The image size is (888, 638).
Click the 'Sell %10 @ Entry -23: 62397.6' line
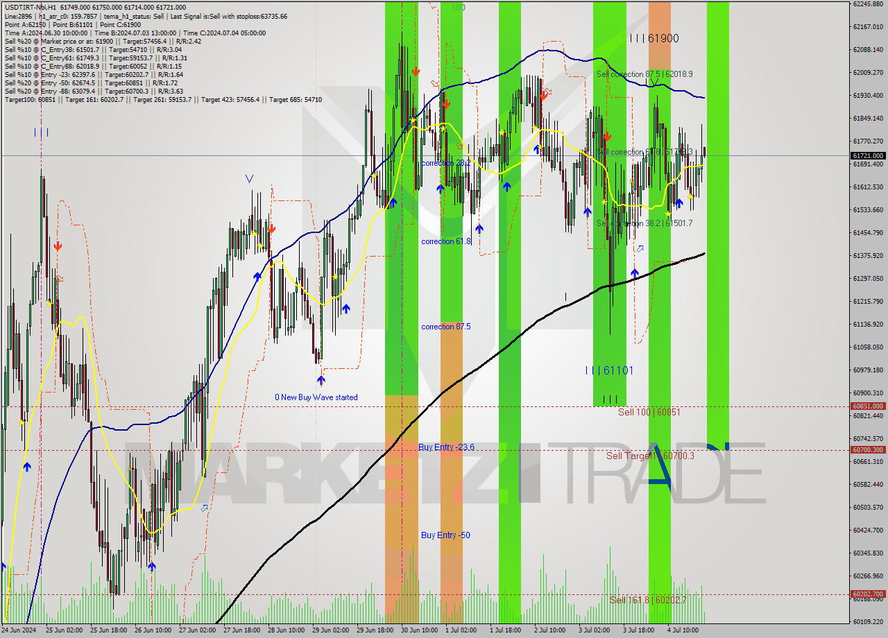pos(94,74)
